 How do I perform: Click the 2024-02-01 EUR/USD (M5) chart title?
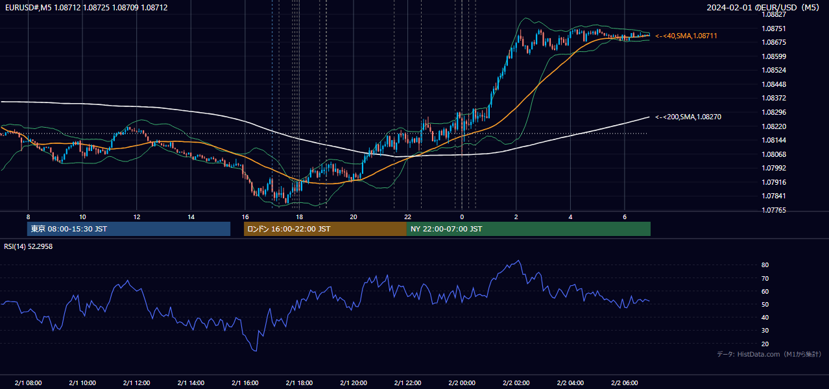tap(763, 7)
